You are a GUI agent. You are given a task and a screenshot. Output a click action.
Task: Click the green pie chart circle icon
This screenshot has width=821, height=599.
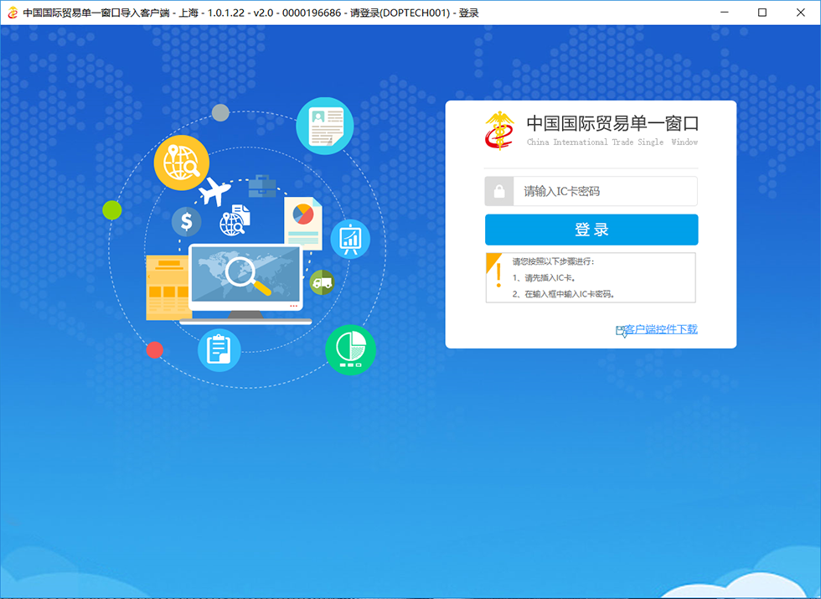pos(351,349)
